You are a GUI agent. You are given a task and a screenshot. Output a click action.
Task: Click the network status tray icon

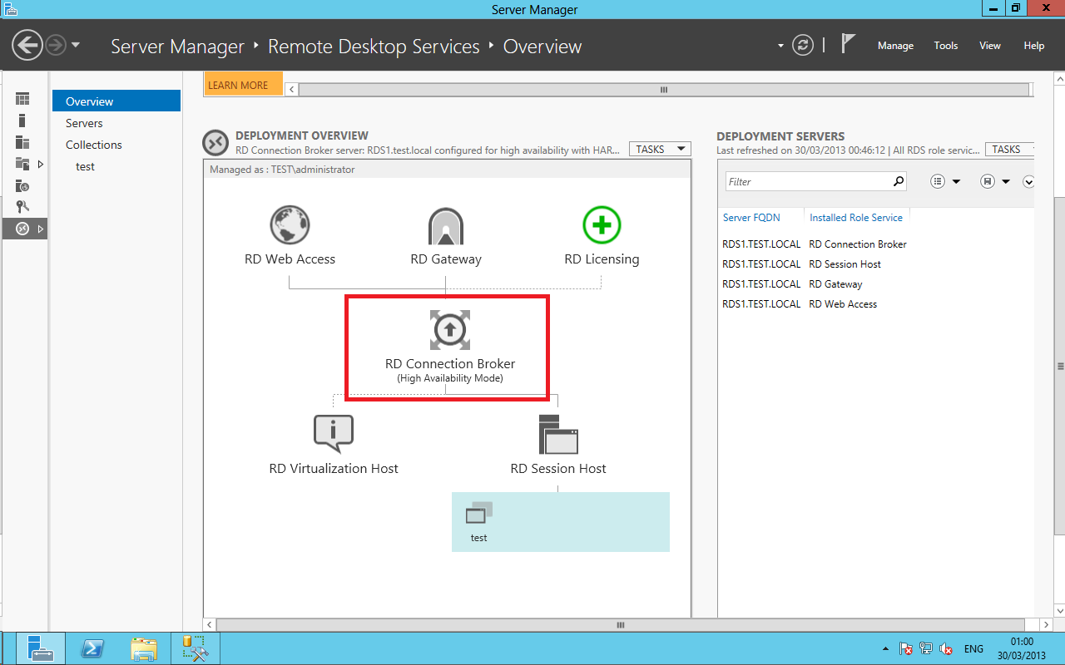[x=926, y=648]
